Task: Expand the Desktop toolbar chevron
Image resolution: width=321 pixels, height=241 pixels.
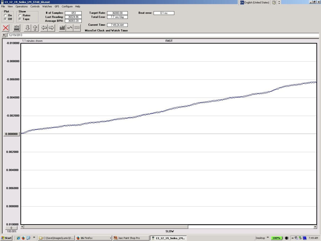Action: pyautogui.click(x=268, y=237)
